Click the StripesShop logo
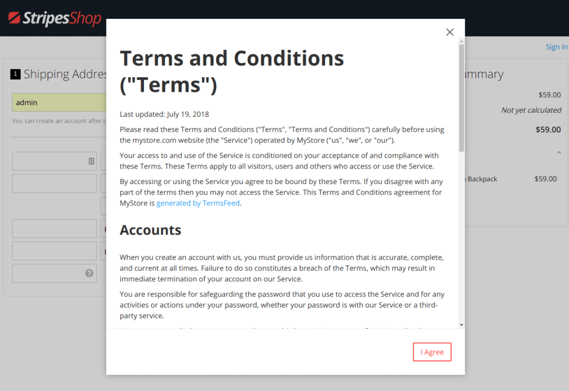 [55, 18]
